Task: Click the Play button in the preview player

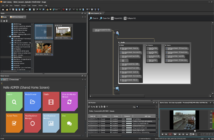Action: [x=175, y=134]
